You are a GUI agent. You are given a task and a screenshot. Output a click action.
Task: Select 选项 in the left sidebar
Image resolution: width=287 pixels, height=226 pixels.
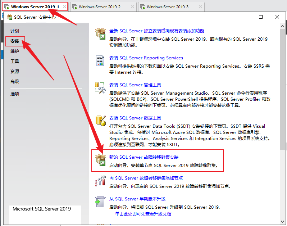15,94
